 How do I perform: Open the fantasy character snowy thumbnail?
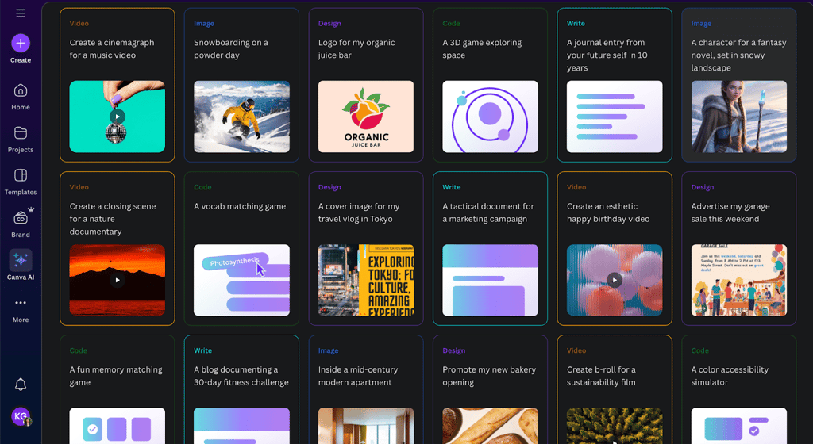pos(739,117)
